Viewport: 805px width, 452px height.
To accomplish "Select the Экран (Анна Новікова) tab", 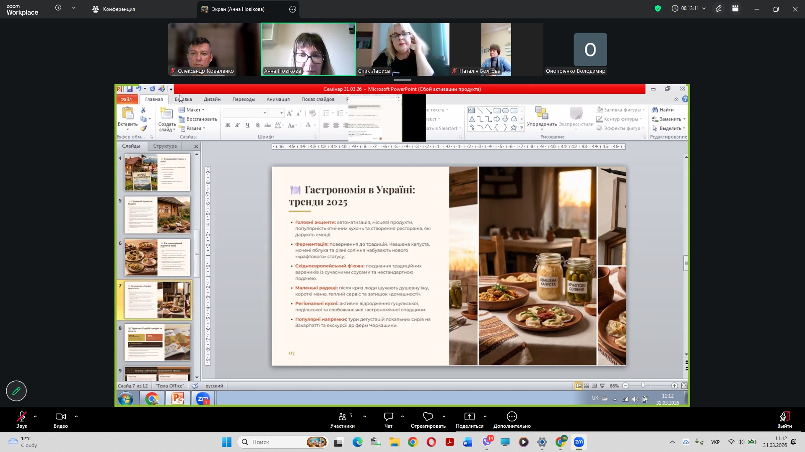I will pyautogui.click(x=238, y=9).
